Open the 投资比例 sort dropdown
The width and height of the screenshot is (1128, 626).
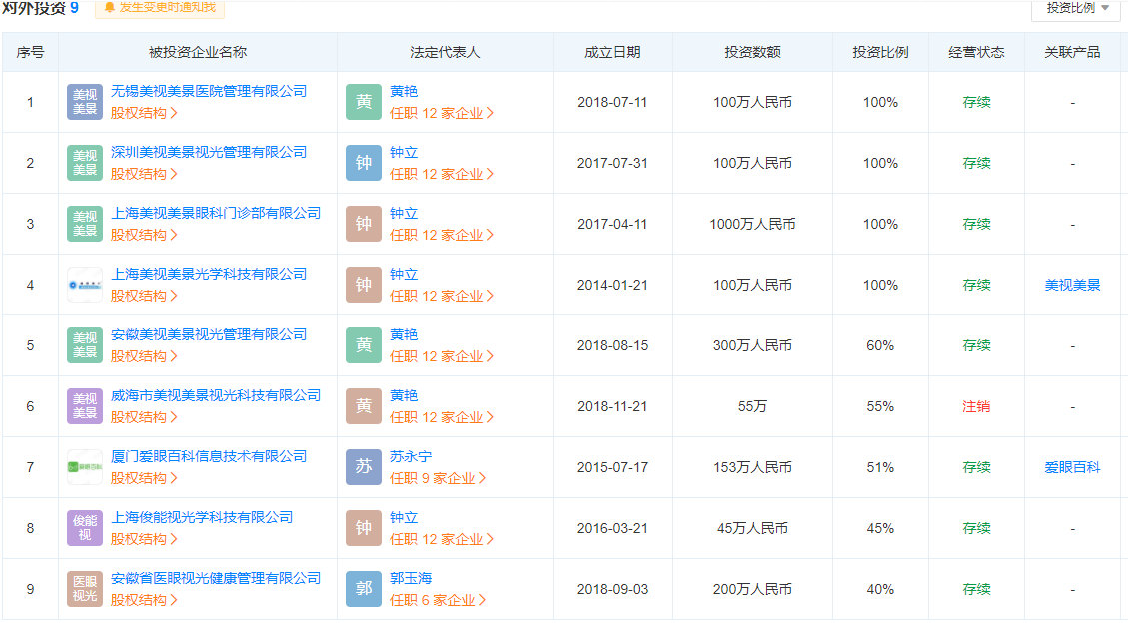[1076, 8]
